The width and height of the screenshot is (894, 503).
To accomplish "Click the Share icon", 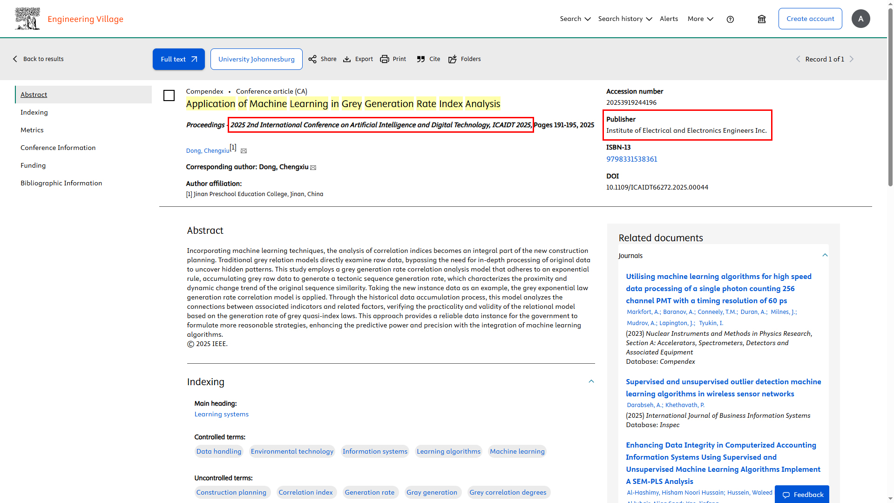I will click(312, 59).
